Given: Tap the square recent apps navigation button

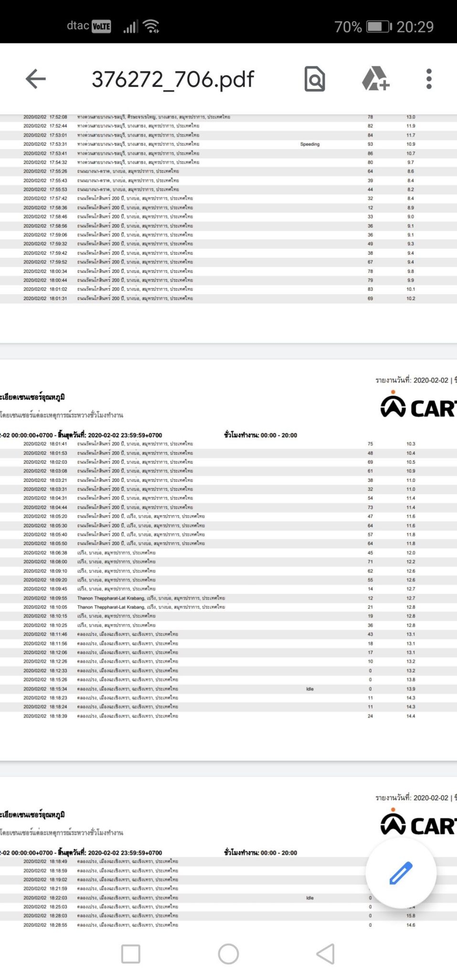Looking at the screenshot, I should click(131, 954).
